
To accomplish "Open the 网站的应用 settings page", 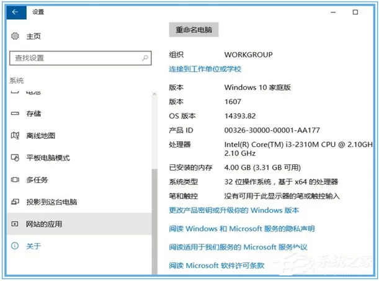I will [x=79, y=224].
